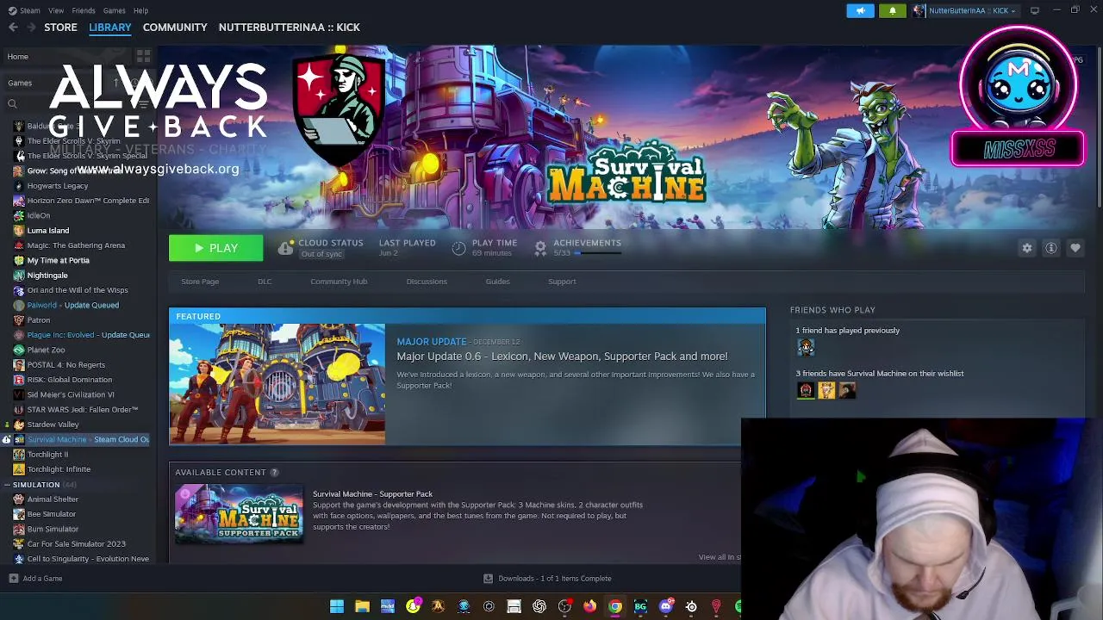Open the Guides link
Image resolution: width=1103 pixels, height=620 pixels.
[497, 282]
